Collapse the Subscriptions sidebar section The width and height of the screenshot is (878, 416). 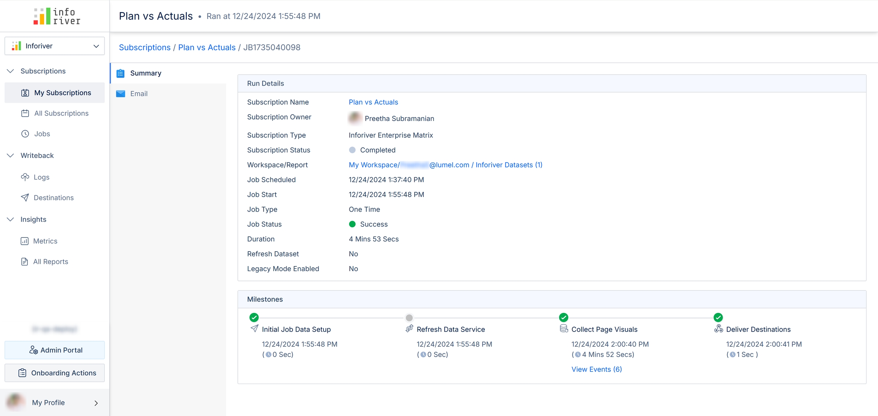[11, 71]
